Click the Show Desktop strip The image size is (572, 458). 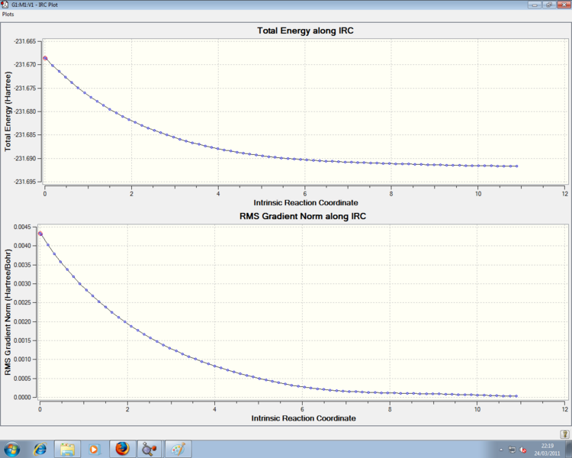click(x=570, y=449)
